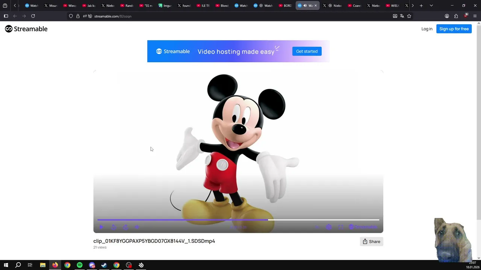
Task: Switch to the 'BORD' YouTube tab
Action: pos(285,6)
